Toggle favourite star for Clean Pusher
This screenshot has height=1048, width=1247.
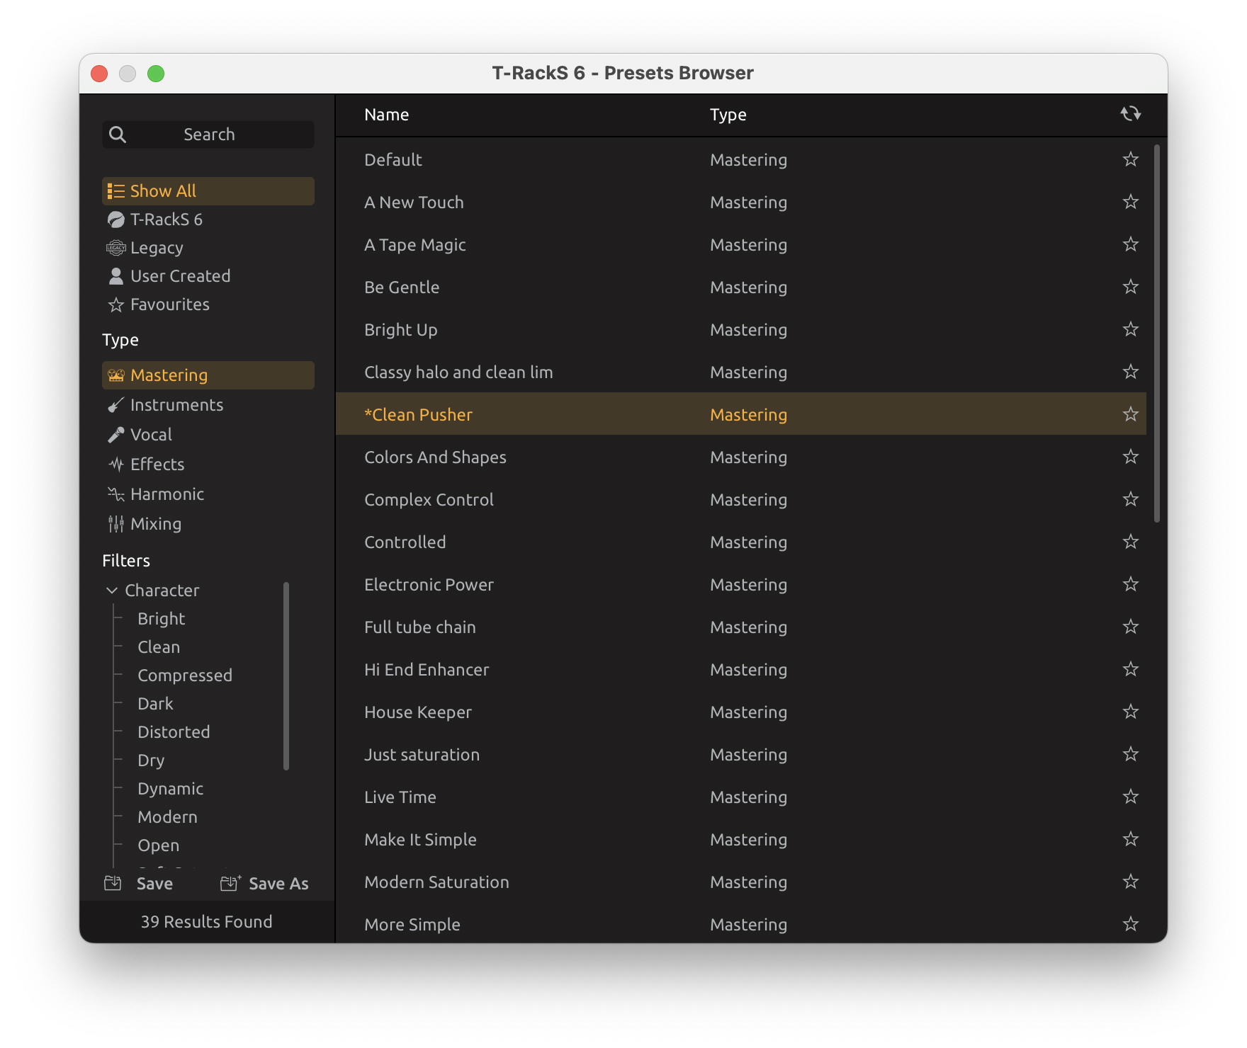click(1130, 414)
